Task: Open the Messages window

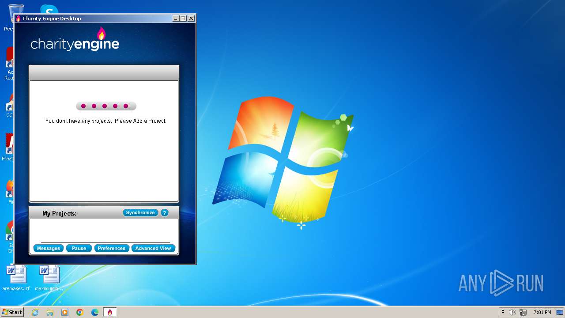Action: tap(49, 248)
